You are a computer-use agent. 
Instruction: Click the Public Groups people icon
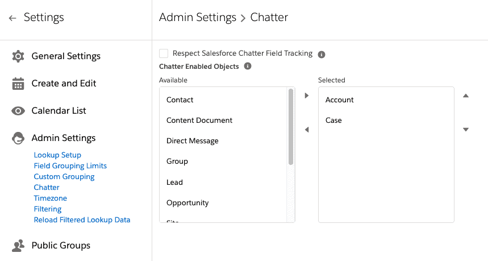point(18,246)
